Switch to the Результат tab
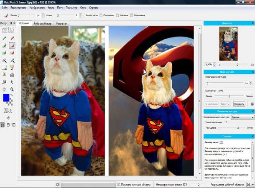Image resolution: width=255 pixels, height=188 pixels. point(61,23)
